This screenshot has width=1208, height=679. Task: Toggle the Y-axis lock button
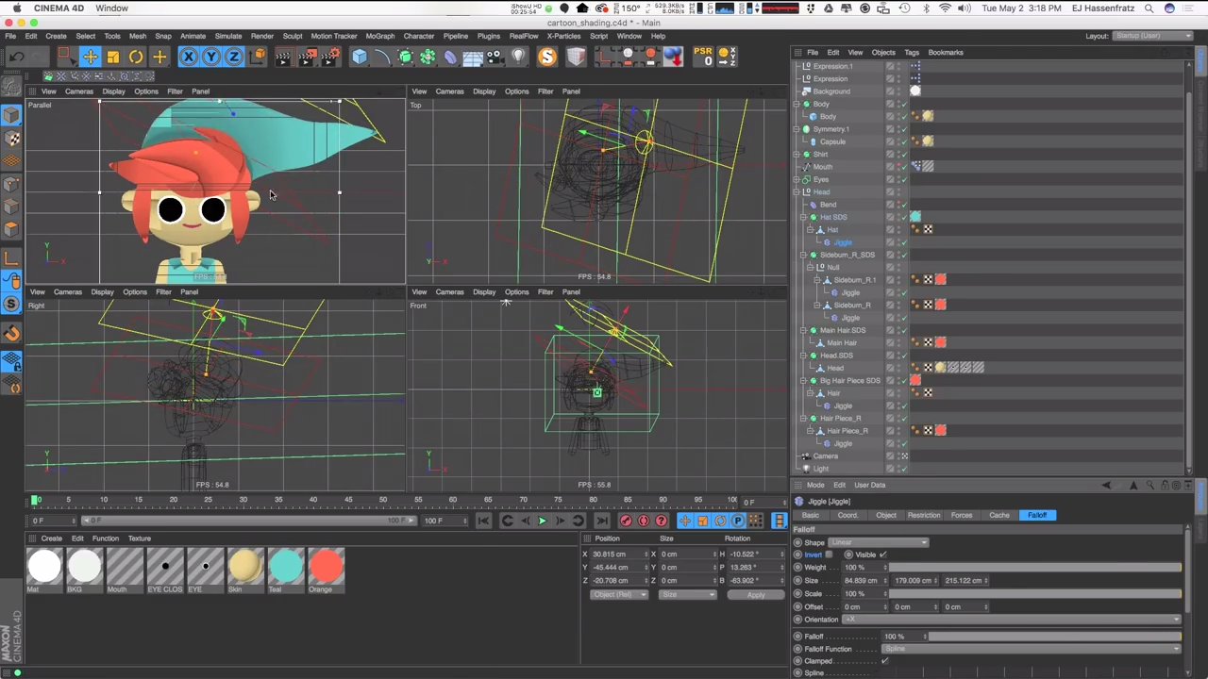pyautogui.click(x=211, y=58)
